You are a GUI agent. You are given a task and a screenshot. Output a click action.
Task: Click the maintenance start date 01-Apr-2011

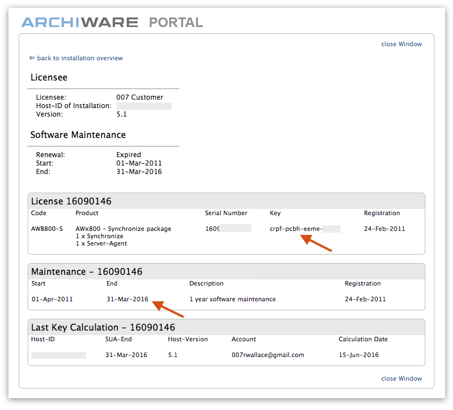pos(52,299)
